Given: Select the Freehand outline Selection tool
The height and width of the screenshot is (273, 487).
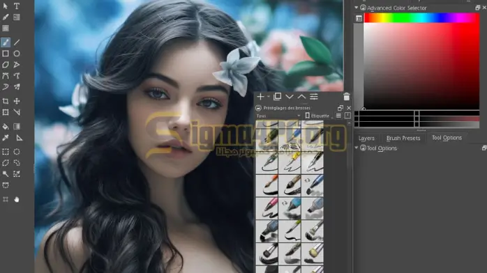Looking at the screenshot, I should coord(17,163).
